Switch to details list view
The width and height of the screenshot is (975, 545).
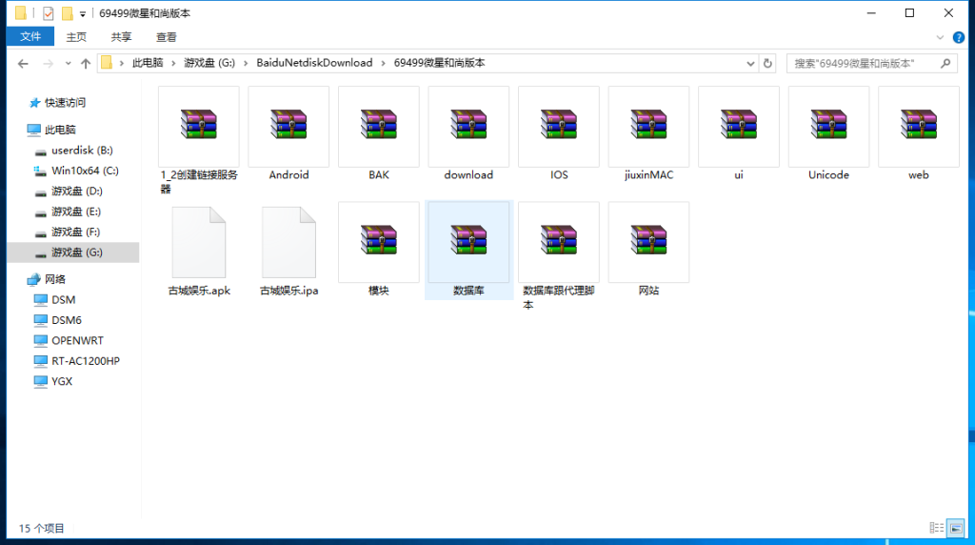click(937, 528)
